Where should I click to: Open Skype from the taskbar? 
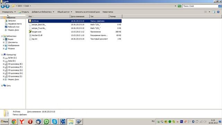point(54,122)
